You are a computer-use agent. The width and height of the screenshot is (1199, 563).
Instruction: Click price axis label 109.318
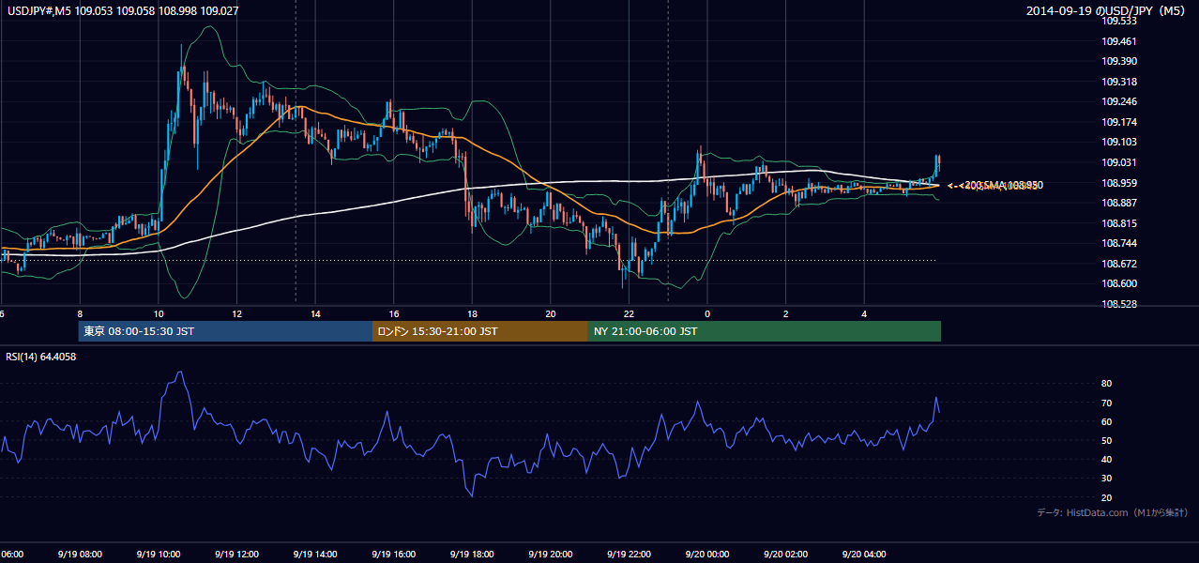point(1119,82)
